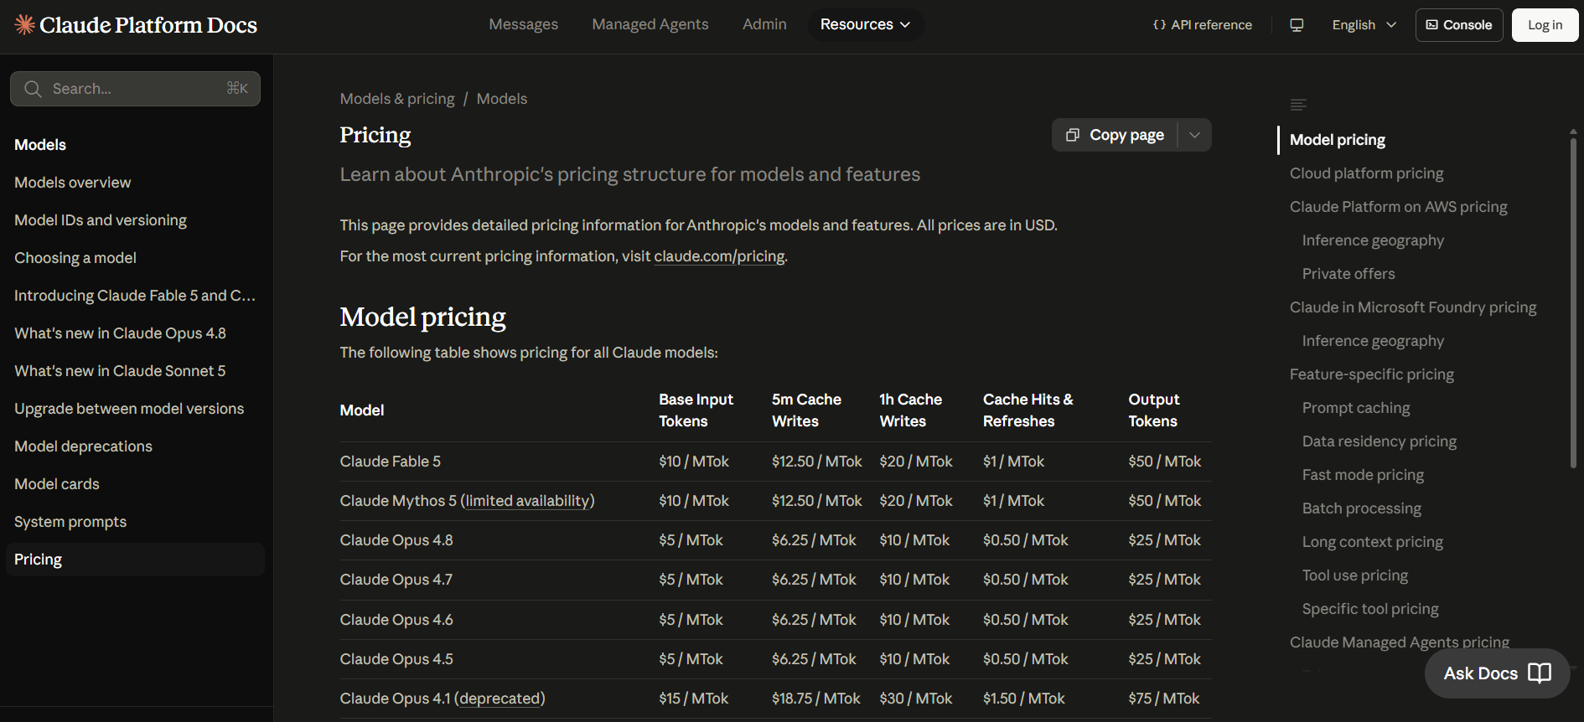1584x722 pixels.
Task: Open the claude.com/pricing link
Action: click(x=719, y=256)
